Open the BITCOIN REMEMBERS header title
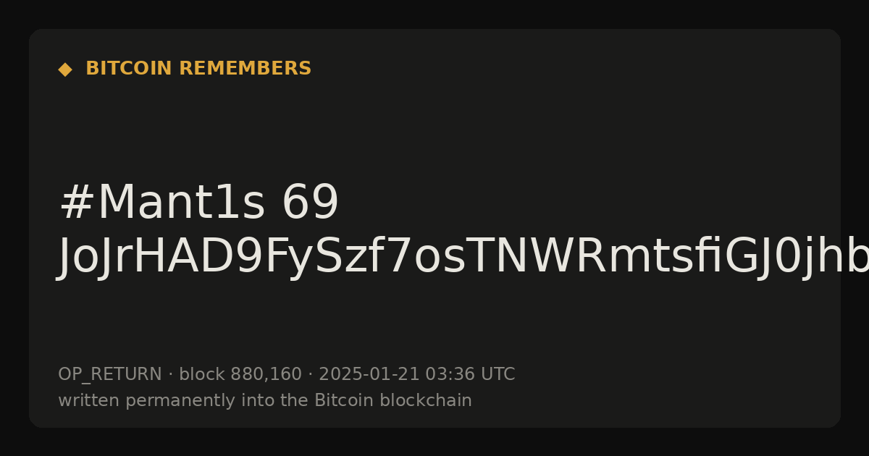 [198, 69]
